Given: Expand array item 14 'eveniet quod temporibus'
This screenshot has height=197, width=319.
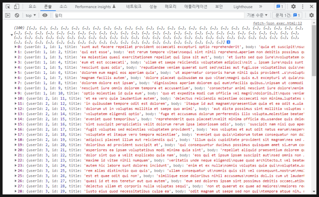Looking at the screenshot, I should [15, 119].
